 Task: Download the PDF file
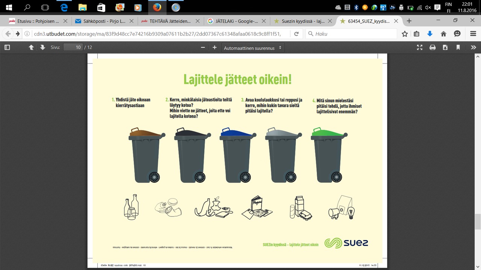click(445, 48)
